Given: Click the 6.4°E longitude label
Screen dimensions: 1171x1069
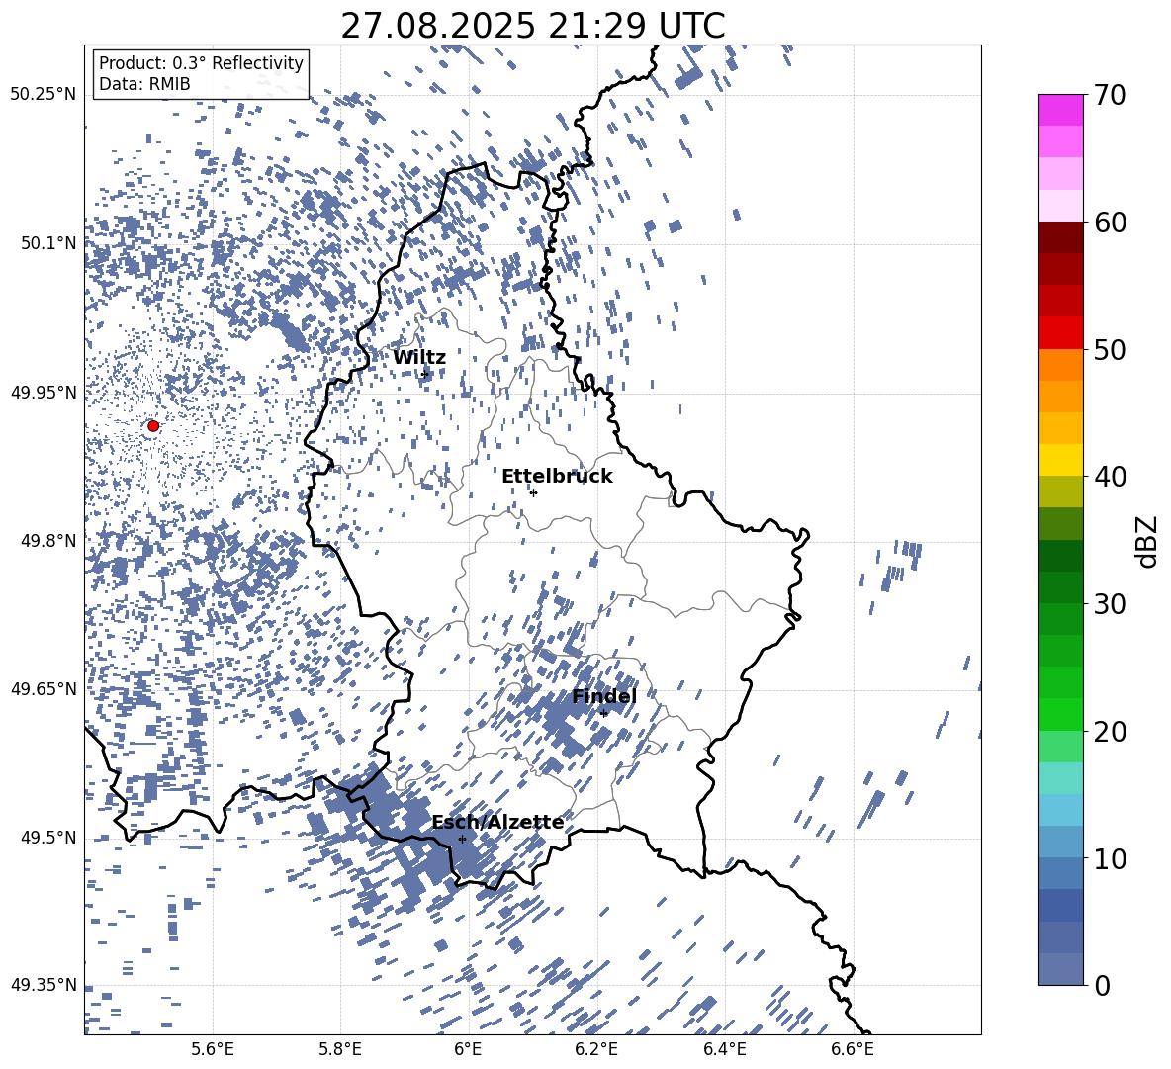Looking at the screenshot, I should coord(724,1049).
